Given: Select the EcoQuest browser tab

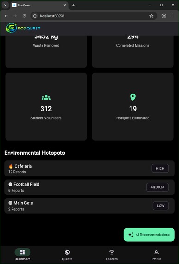Looking at the screenshot, I should [x=40, y=5].
